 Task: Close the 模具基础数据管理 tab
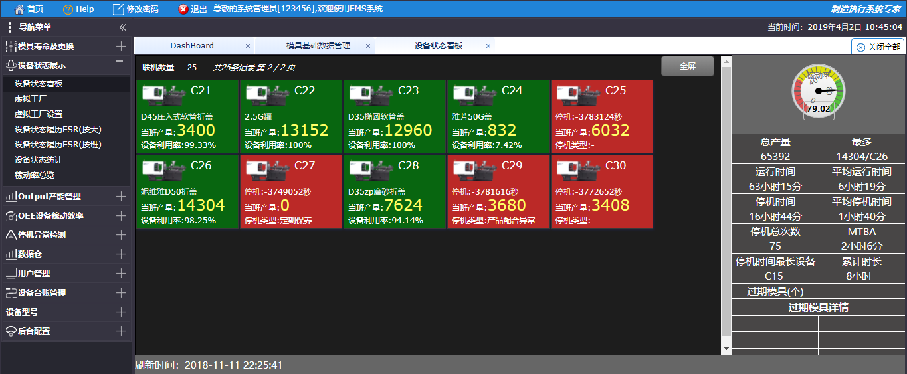[367, 46]
